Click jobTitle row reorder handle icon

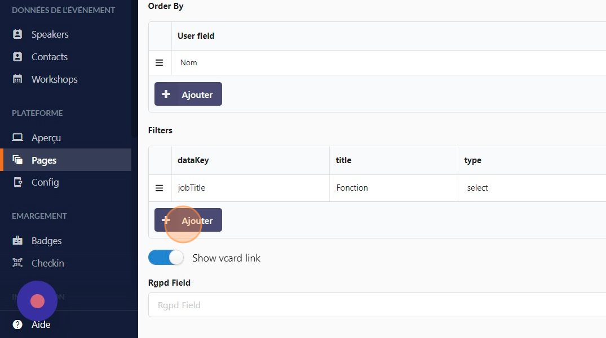pyautogui.click(x=160, y=188)
